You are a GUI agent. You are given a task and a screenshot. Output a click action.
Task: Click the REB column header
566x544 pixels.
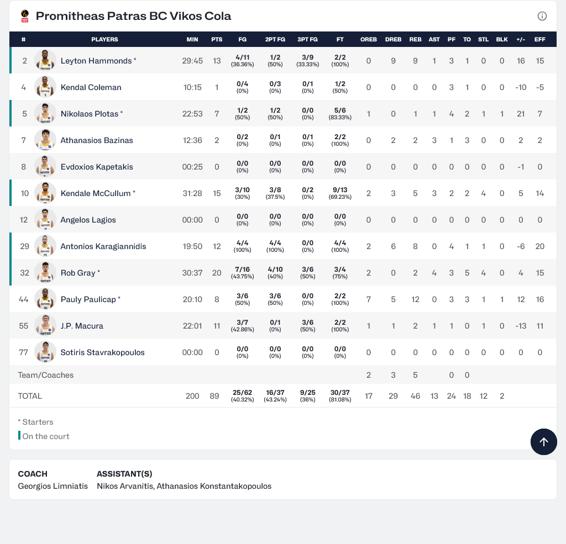tap(415, 39)
